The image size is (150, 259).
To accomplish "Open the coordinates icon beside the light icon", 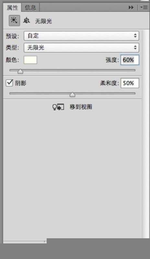I will tap(27, 21).
